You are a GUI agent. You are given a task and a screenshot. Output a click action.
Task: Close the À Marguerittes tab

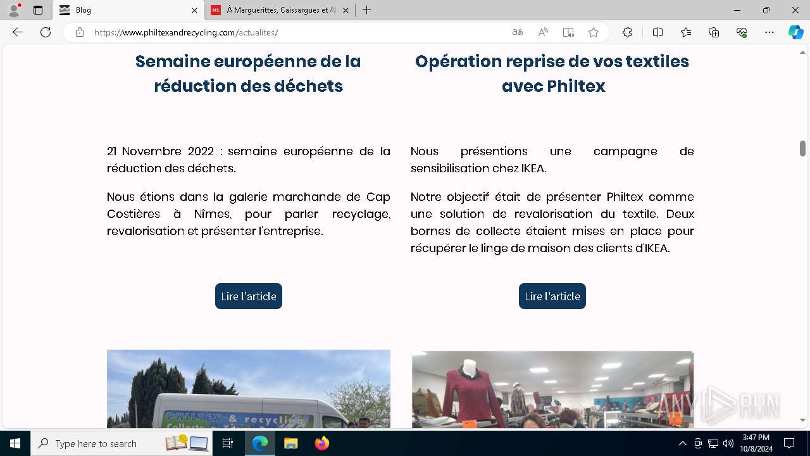point(346,10)
